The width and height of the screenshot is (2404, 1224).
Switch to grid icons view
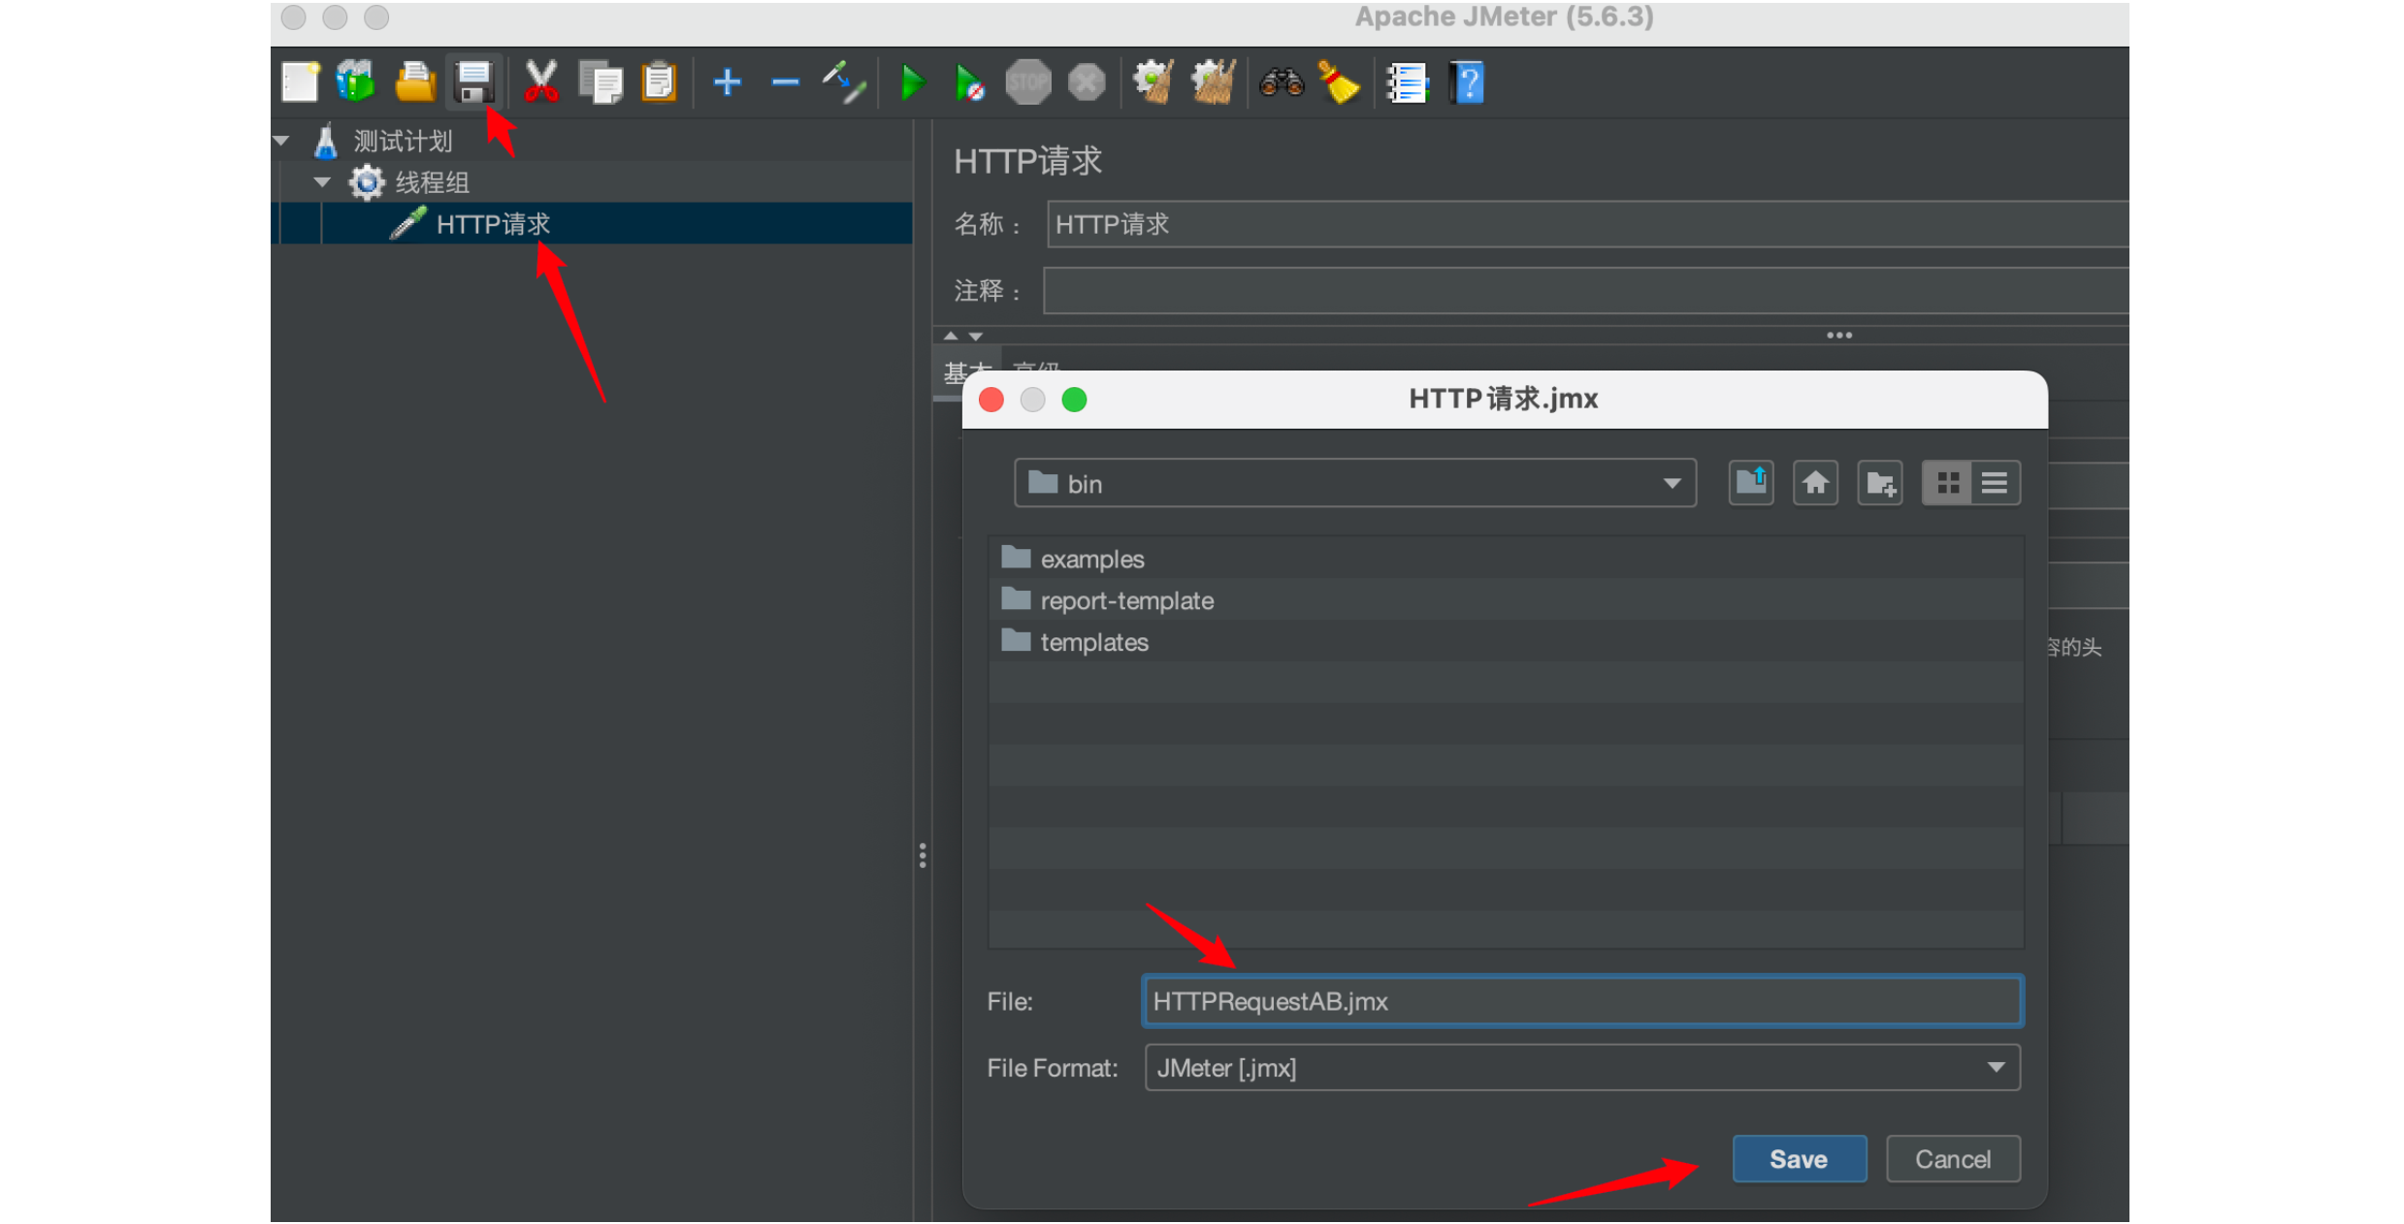point(1947,483)
